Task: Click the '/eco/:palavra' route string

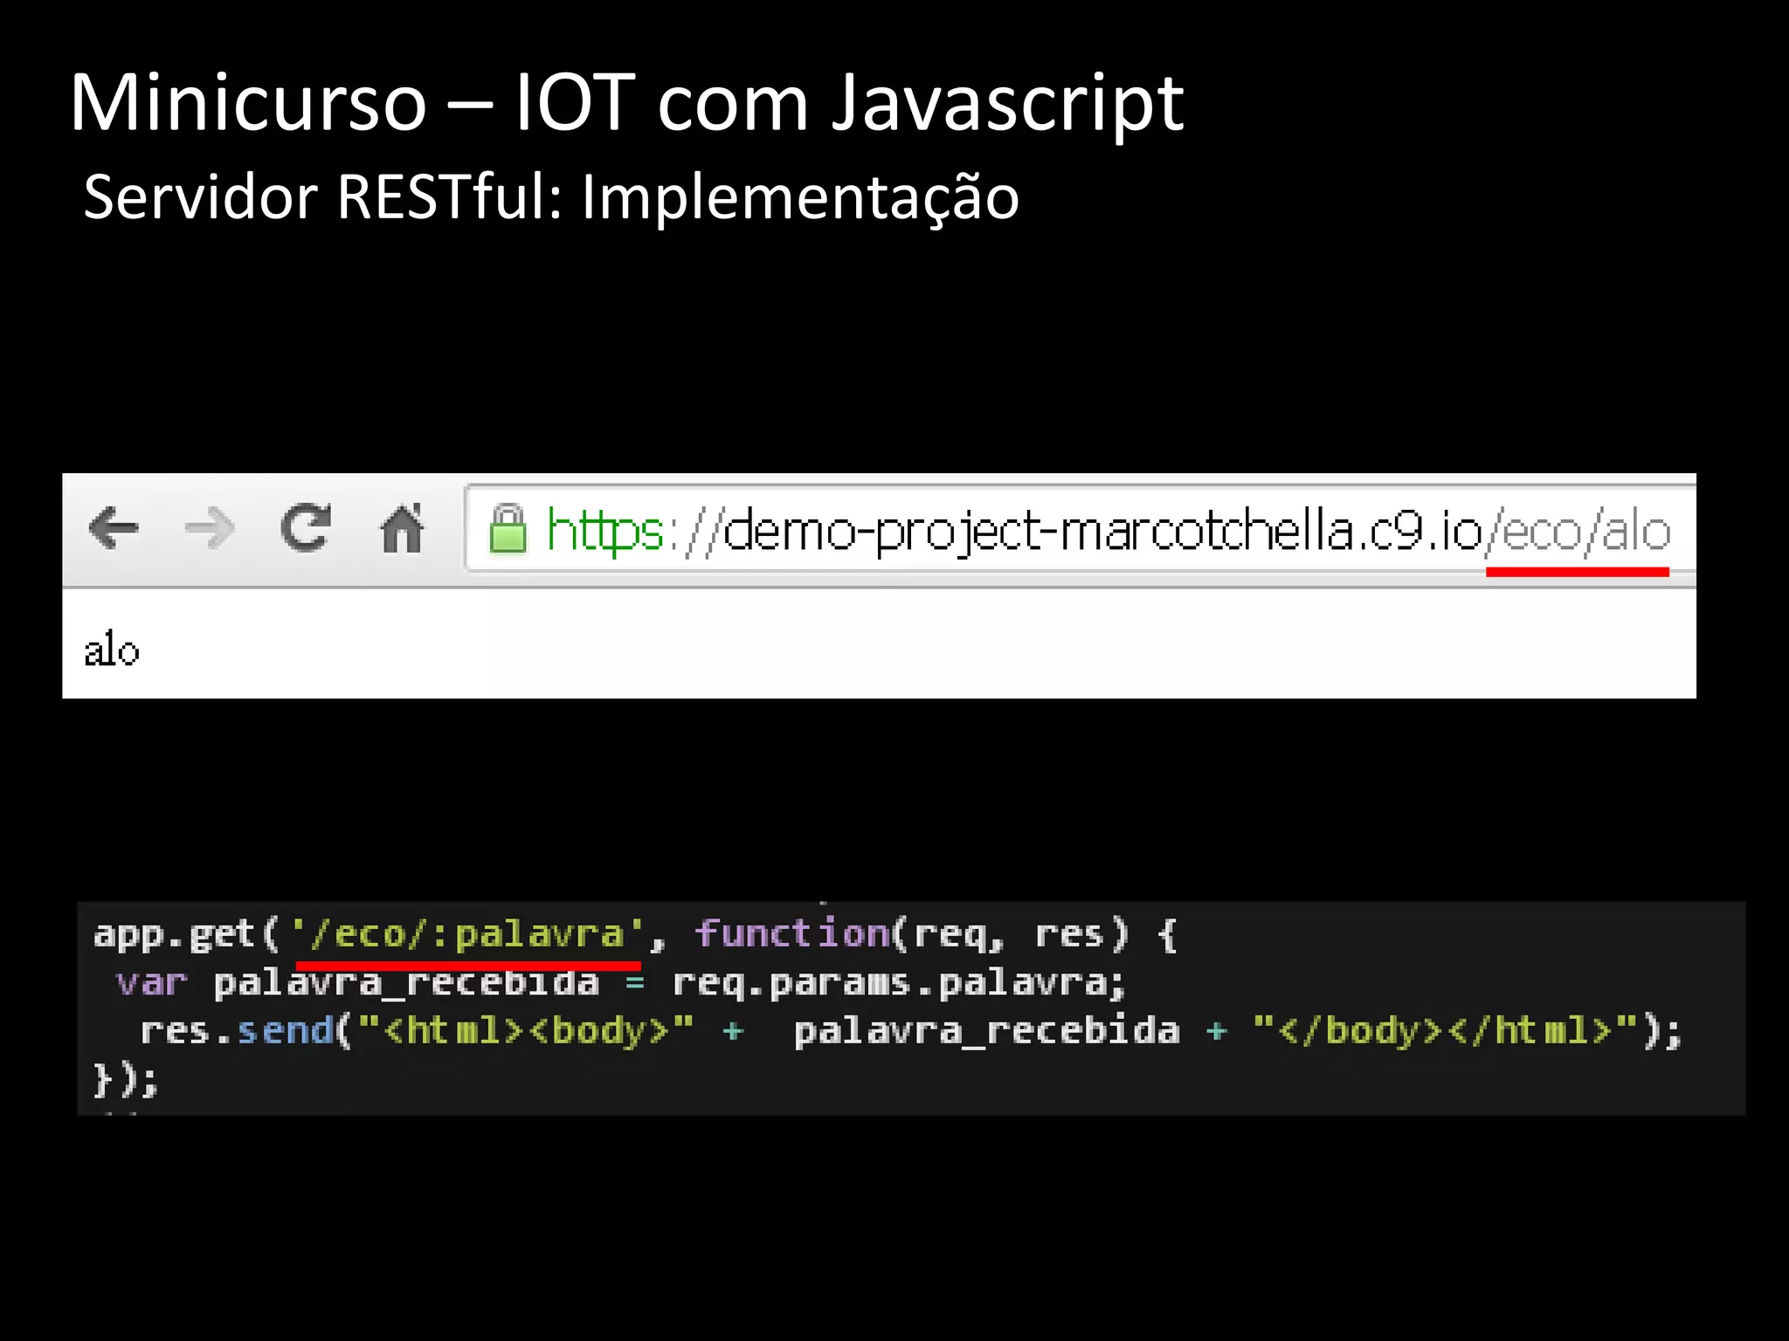Action: [x=467, y=934]
